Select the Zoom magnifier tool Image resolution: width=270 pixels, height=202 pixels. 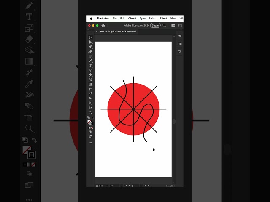[90, 112]
